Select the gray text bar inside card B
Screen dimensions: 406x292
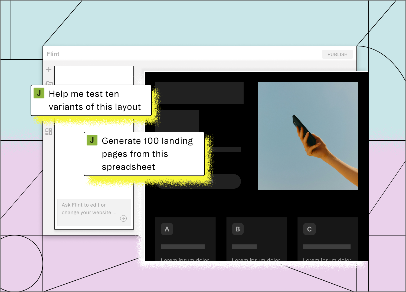click(x=244, y=247)
